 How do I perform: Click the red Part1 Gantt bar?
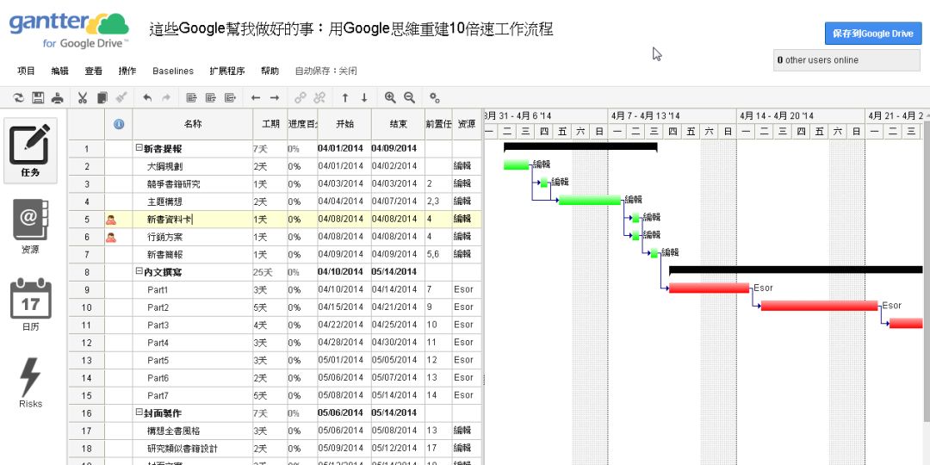(709, 288)
